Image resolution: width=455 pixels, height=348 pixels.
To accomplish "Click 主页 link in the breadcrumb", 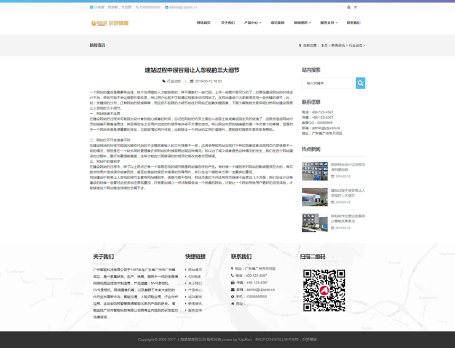I will click(x=324, y=45).
